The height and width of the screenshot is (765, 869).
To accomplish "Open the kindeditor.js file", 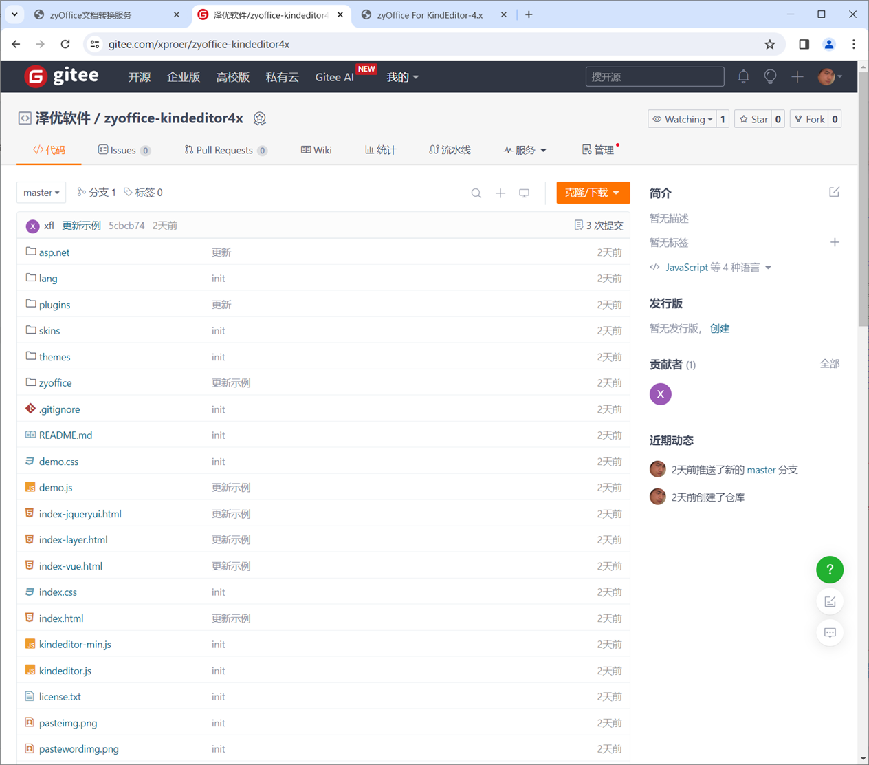I will [64, 670].
